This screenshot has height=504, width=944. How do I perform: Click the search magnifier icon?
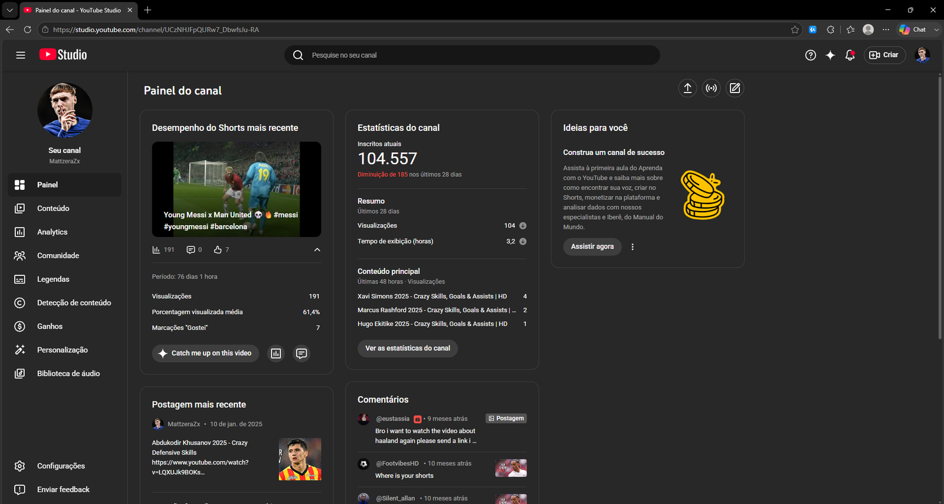(298, 55)
